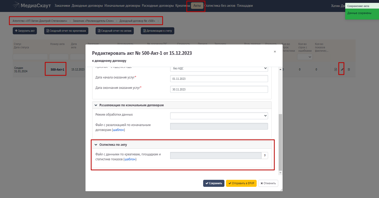
Task: Click the question mark help button for statistics file
Action: point(265,155)
